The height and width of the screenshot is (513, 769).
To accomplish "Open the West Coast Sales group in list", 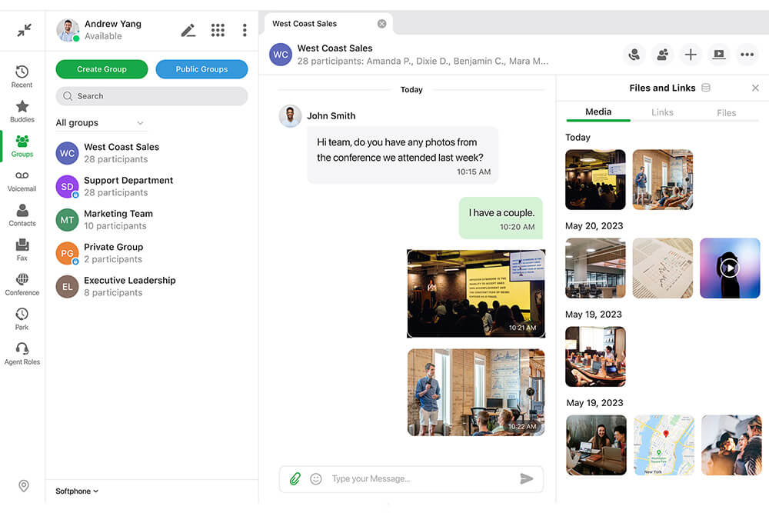I will click(x=152, y=153).
